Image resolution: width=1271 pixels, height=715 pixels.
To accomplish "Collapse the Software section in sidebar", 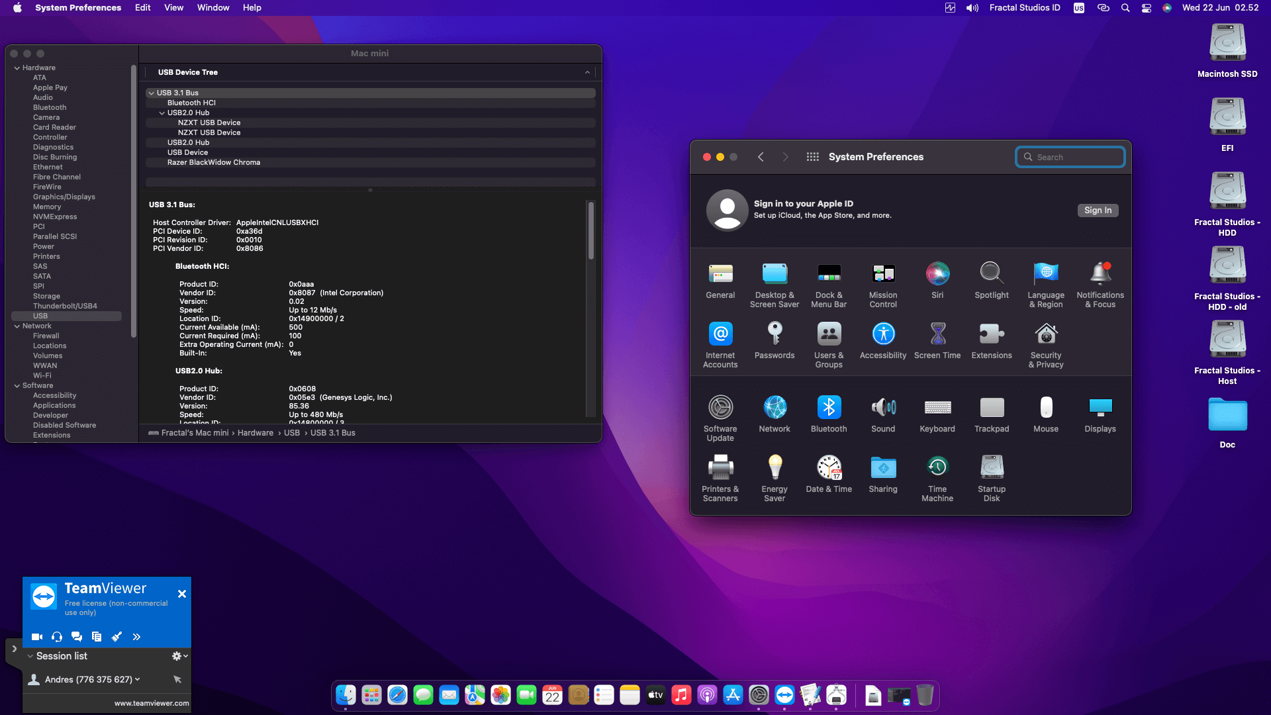I will coord(17,385).
